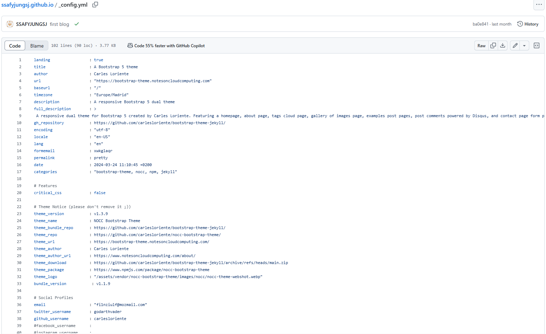Select line number 10
Image resolution: width=546 pixels, height=334 pixels.
(19, 123)
